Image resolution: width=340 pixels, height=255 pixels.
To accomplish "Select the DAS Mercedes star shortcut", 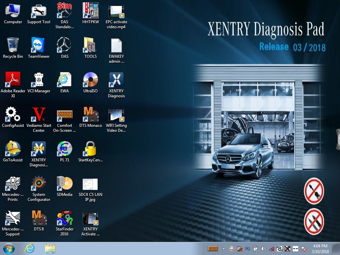I will 64,48.
